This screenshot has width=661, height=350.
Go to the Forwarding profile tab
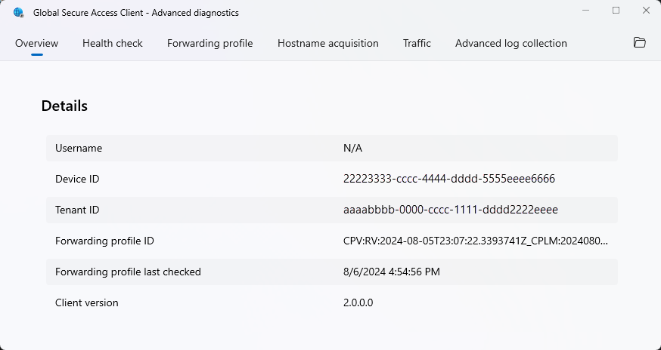coord(209,43)
